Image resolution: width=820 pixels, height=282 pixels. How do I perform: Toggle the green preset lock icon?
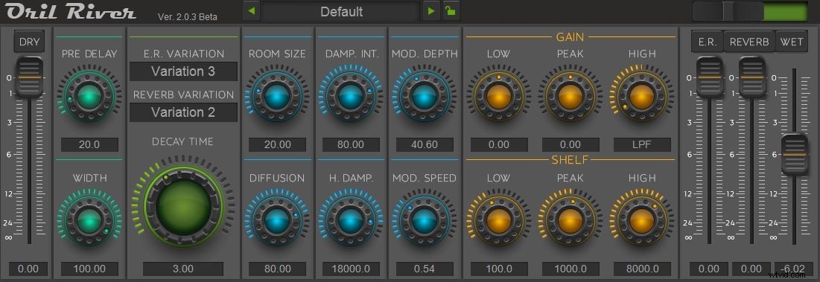451,11
